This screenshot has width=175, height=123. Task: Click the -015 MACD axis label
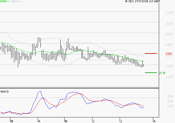point(169,106)
